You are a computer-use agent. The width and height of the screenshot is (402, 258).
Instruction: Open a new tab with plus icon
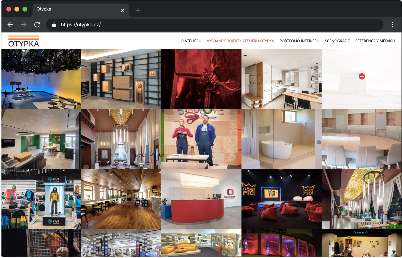(138, 11)
